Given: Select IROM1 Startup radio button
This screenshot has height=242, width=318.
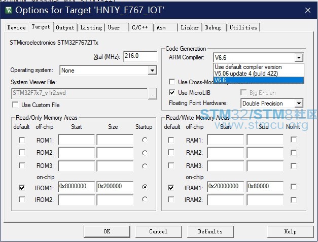Looking at the screenshot, I should click(145, 187).
